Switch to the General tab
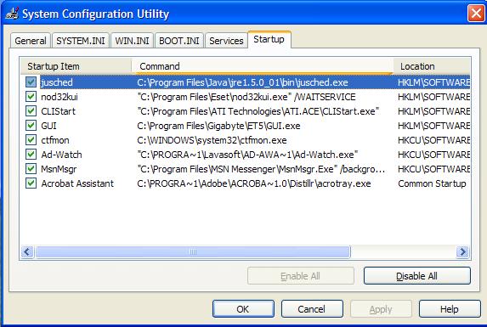This screenshot has height=327, width=487. (x=31, y=41)
